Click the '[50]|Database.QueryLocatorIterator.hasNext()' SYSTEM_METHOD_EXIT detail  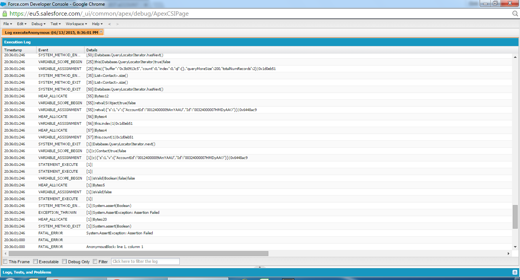(x=125, y=89)
